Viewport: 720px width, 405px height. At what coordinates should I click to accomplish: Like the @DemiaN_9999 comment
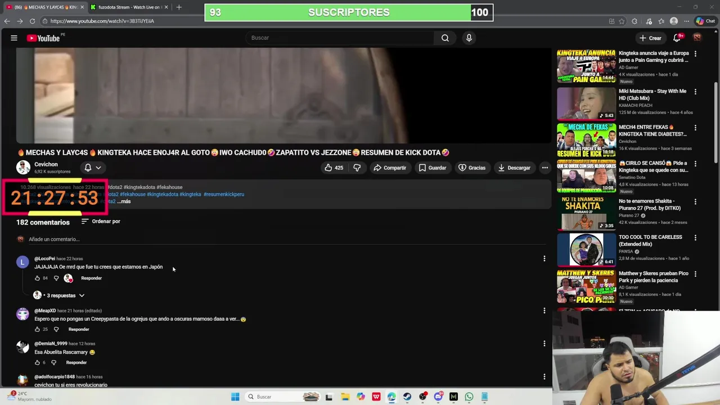[x=37, y=362]
